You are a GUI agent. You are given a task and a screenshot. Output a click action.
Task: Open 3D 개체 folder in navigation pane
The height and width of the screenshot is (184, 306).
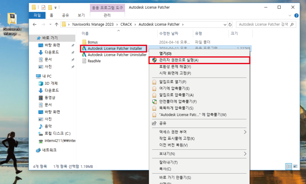coord(51,83)
